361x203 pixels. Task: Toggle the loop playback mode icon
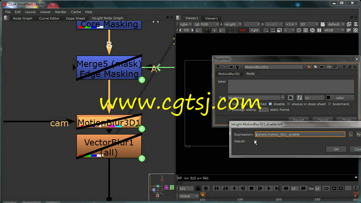coord(326,188)
